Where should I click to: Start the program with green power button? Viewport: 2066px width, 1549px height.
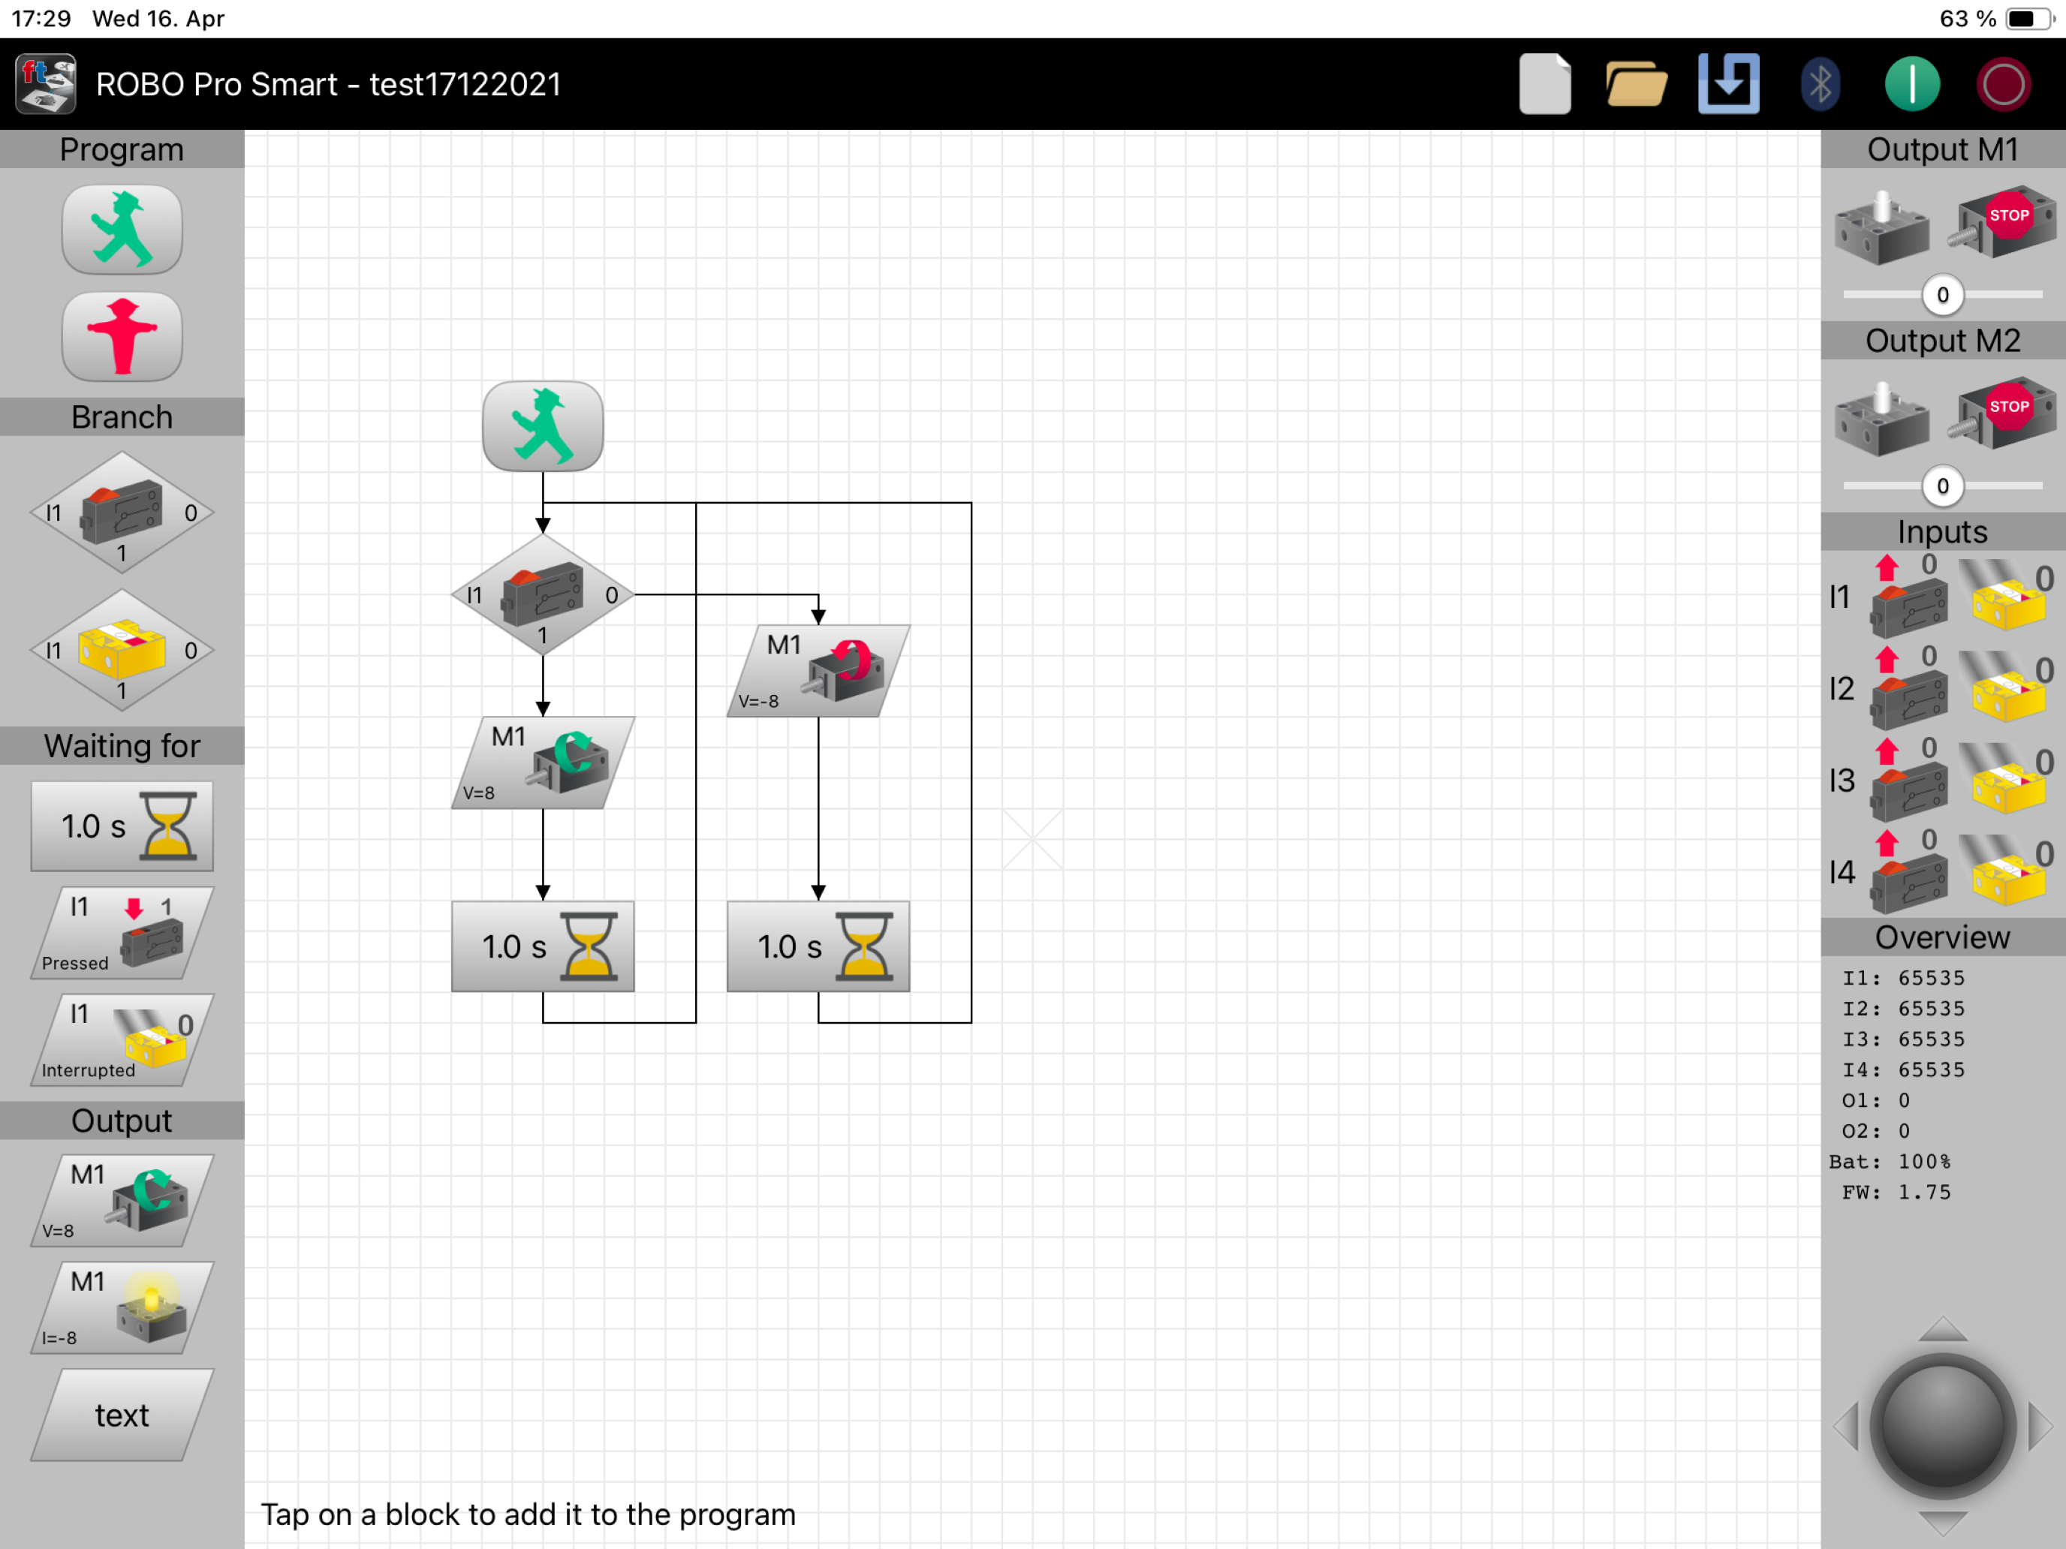[1911, 84]
